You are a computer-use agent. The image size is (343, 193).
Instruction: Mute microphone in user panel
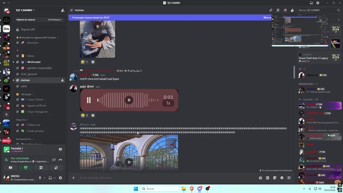click(x=40, y=178)
